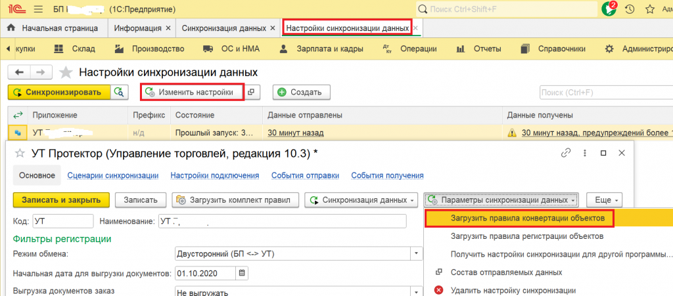
Task: Choose Загрузить правила конвертации объектов
Action: click(528, 218)
